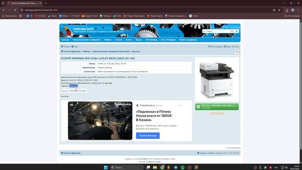Viewport: 302px width, 170px height.
Task: Open a new browser tab with plus
Action: 46,3
